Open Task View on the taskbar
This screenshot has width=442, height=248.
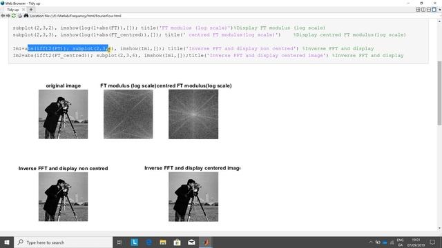tap(119, 242)
